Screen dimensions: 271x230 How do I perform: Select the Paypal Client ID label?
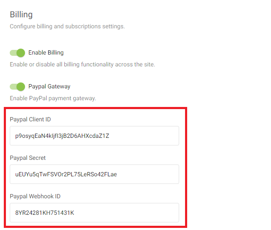pos(30,119)
